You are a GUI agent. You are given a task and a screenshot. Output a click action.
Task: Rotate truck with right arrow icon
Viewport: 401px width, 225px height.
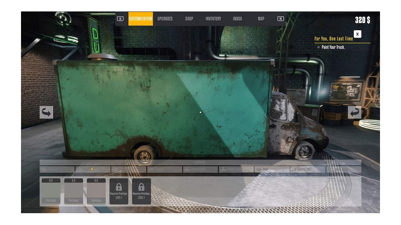coord(354,112)
